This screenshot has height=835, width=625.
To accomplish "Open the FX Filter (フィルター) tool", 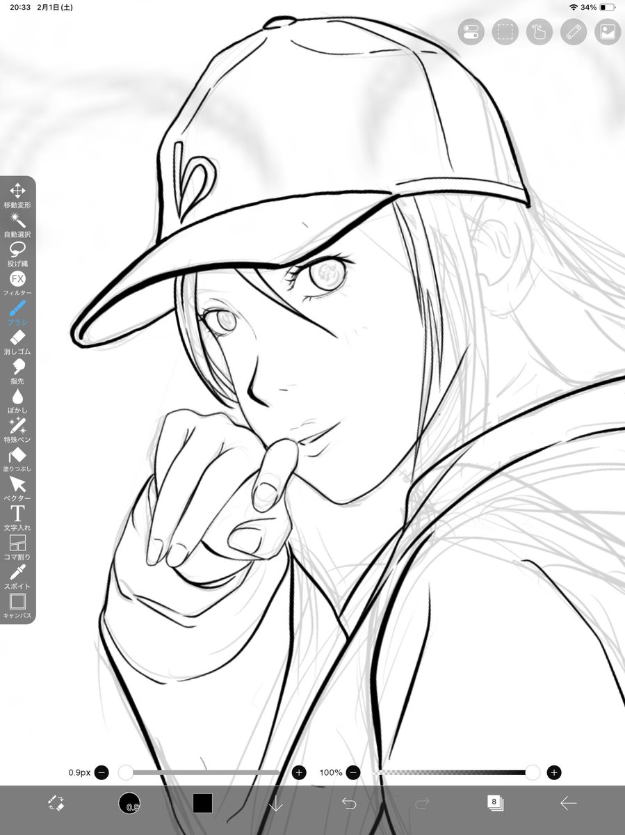I will click(x=17, y=284).
